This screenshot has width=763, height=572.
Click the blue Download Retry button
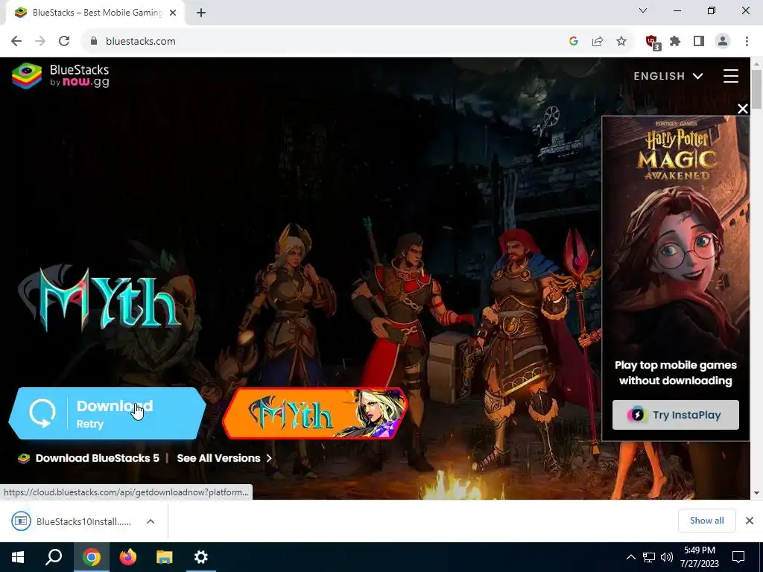click(x=107, y=414)
